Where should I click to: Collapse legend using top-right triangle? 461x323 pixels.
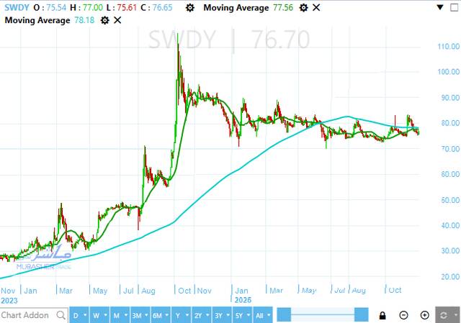click(x=439, y=6)
